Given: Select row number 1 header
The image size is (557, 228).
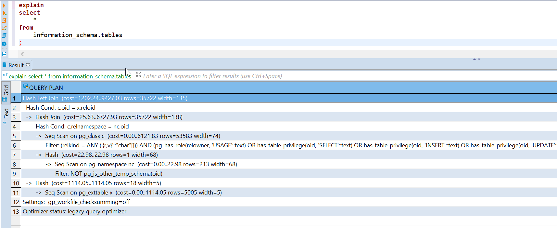Looking at the screenshot, I should tap(16, 98).
